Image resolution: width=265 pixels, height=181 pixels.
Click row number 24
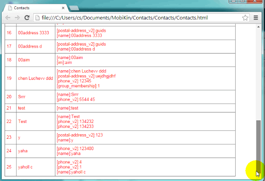coord(9,151)
